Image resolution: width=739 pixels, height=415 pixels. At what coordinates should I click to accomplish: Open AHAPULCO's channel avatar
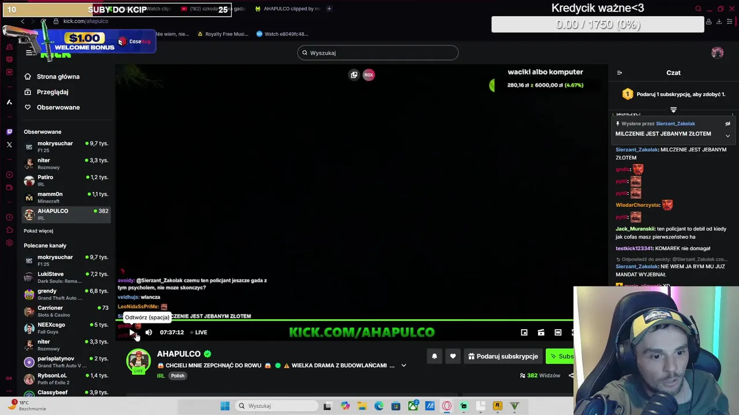click(x=139, y=361)
